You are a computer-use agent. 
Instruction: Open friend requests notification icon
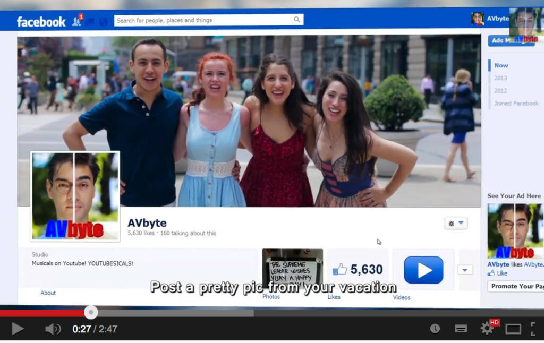(76, 21)
